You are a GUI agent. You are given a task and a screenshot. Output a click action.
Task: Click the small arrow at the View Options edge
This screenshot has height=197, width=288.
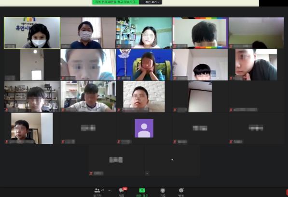[159, 2]
